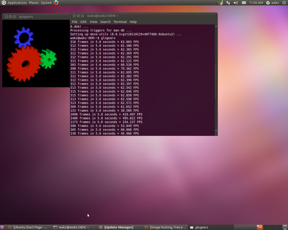
Task: Click the hardware drivers tray icon
Action: (221, 3)
